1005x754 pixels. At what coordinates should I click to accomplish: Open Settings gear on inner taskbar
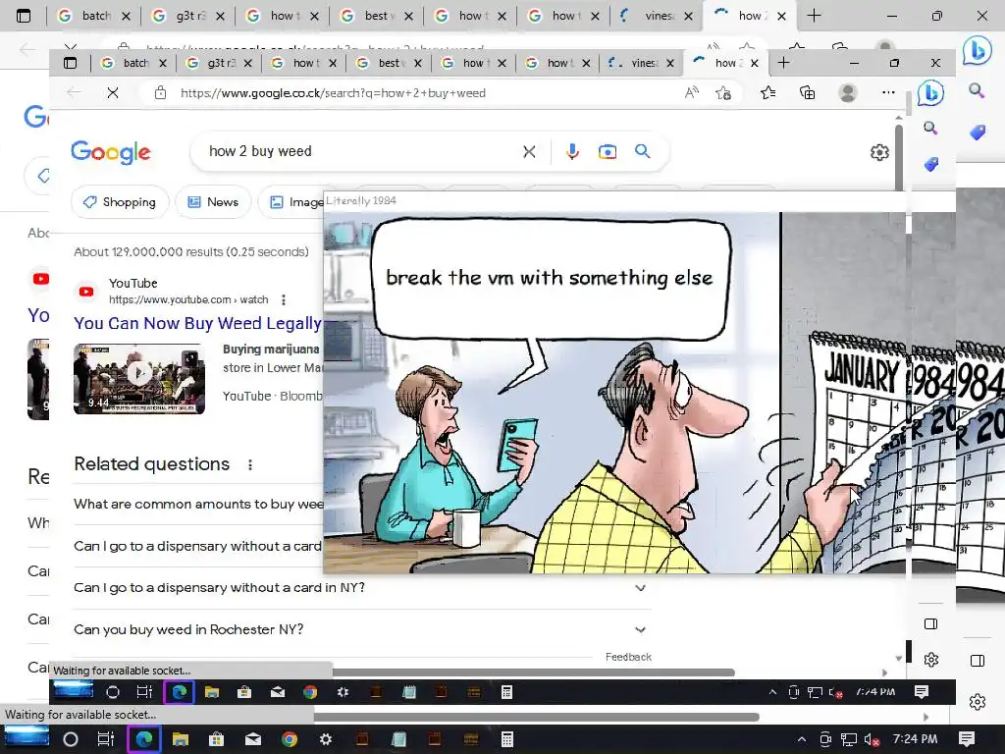coord(343,692)
